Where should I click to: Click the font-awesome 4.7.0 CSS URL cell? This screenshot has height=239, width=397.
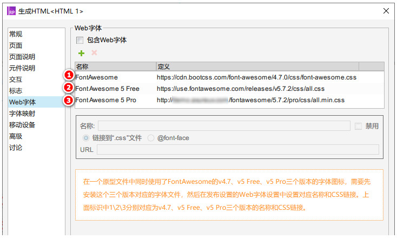pos(256,77)
